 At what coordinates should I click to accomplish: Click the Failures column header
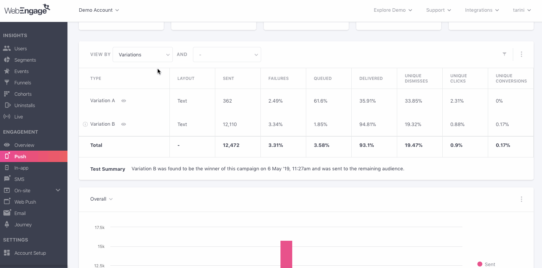click(x=279, y=78)
